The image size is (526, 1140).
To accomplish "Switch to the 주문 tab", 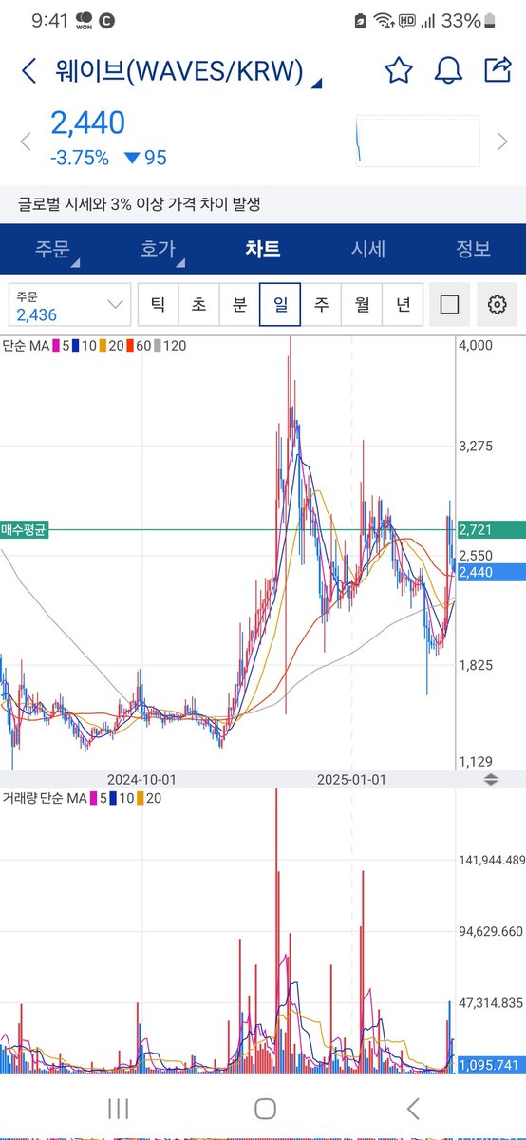I will [x=53, y=249].
